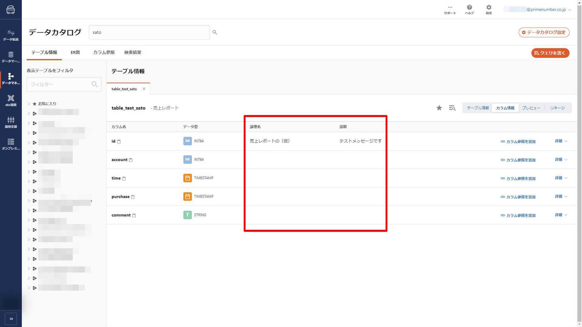Open the dbt連携 sidebar icon

(11, 101)
